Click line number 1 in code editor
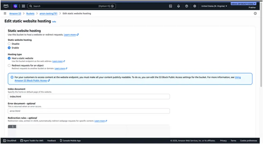 click(x=12, y=127)
